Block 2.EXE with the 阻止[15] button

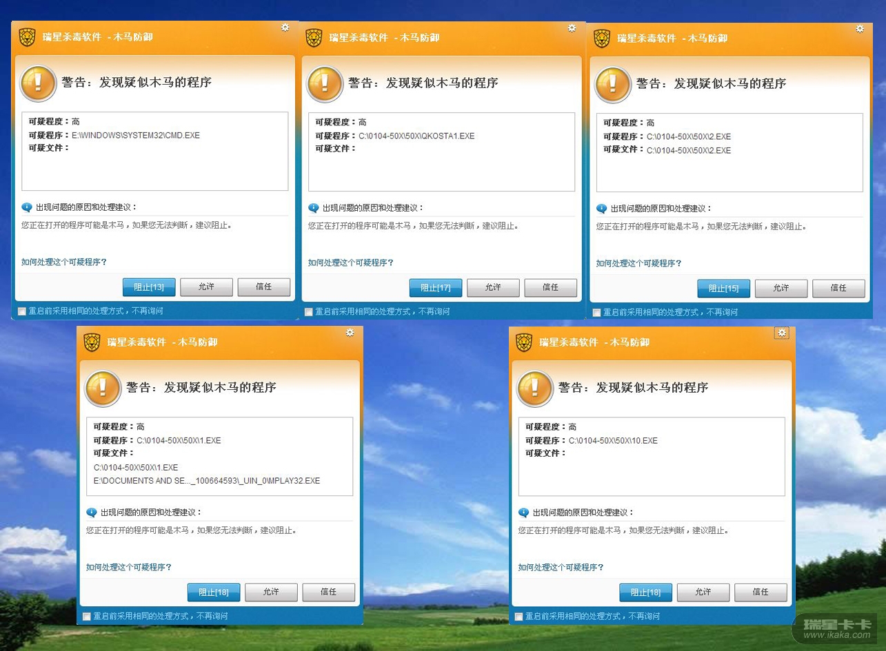(724, 288)
